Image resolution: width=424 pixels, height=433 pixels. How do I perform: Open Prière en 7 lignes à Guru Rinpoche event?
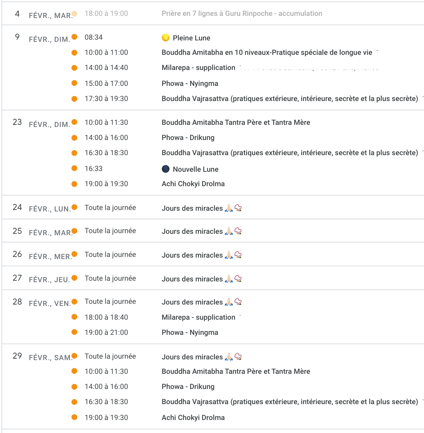[x=242, y=14]
